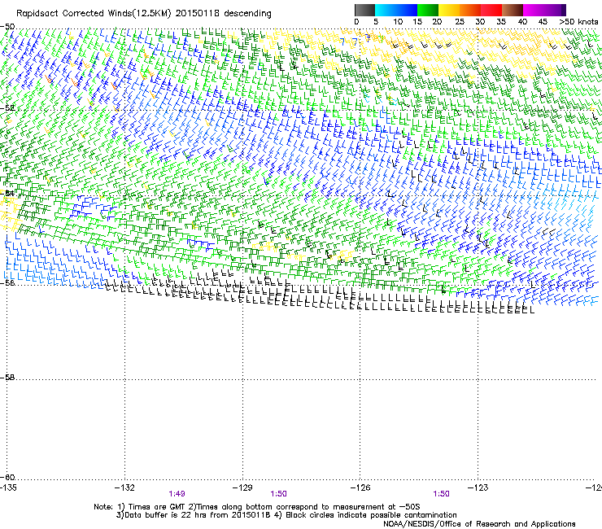Viewport: 602px width, 529px height.
Task: Pick the orange 25-30 knots legend segment
Action: (470, 10)
